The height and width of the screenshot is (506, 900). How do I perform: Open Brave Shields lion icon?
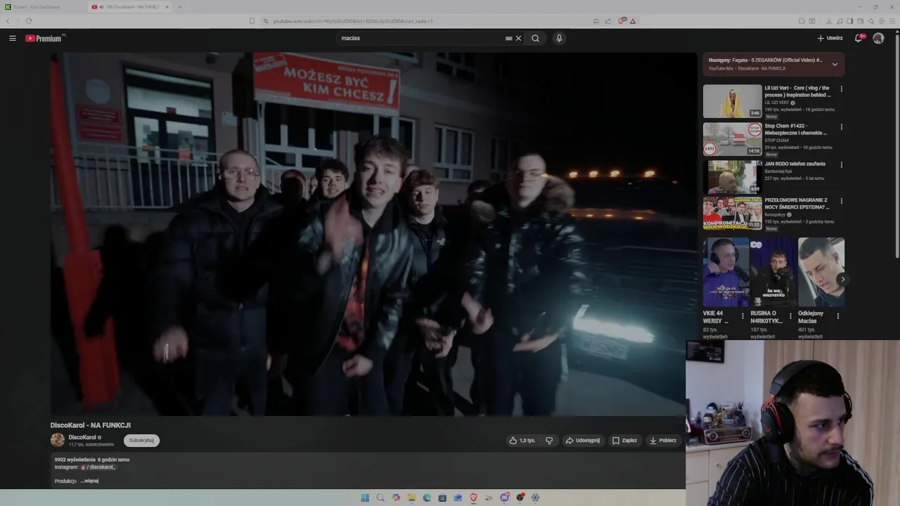622,21
